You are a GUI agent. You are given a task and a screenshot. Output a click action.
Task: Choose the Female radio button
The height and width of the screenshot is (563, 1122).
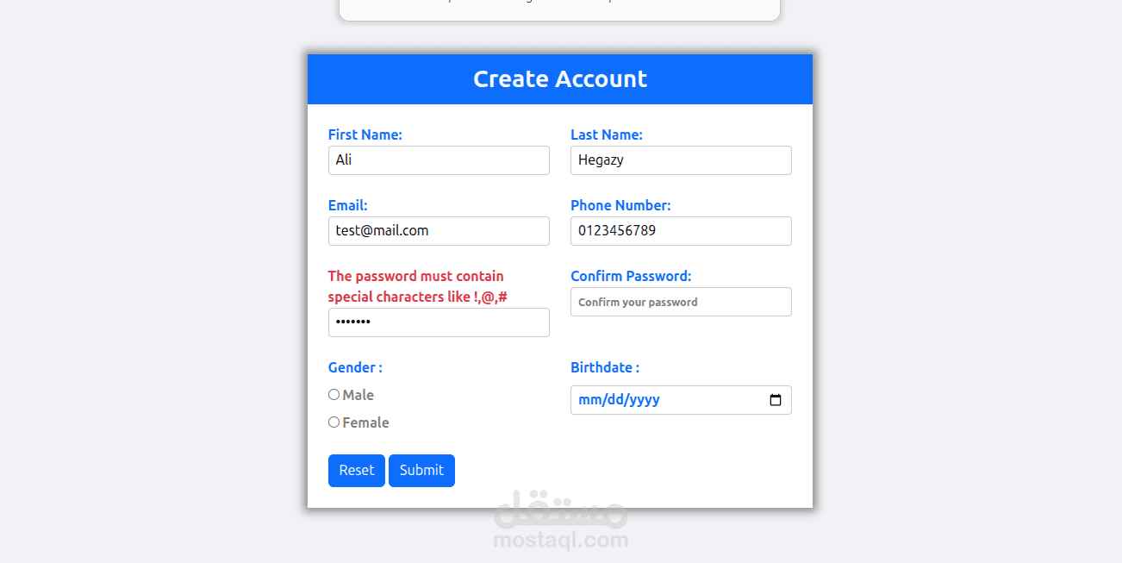point(334,422)
